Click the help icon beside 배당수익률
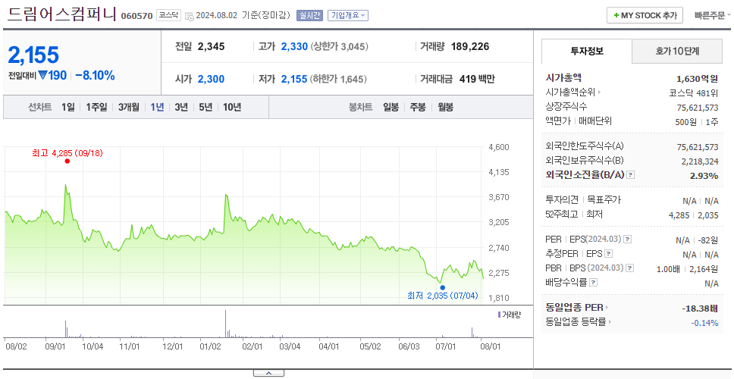734x379 pixels. (x=593, y=283)
